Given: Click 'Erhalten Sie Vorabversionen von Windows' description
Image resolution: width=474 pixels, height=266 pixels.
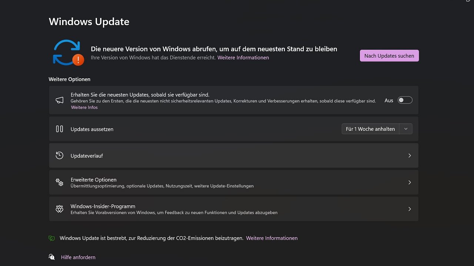Looking at the screenshot, I should 174,212.
